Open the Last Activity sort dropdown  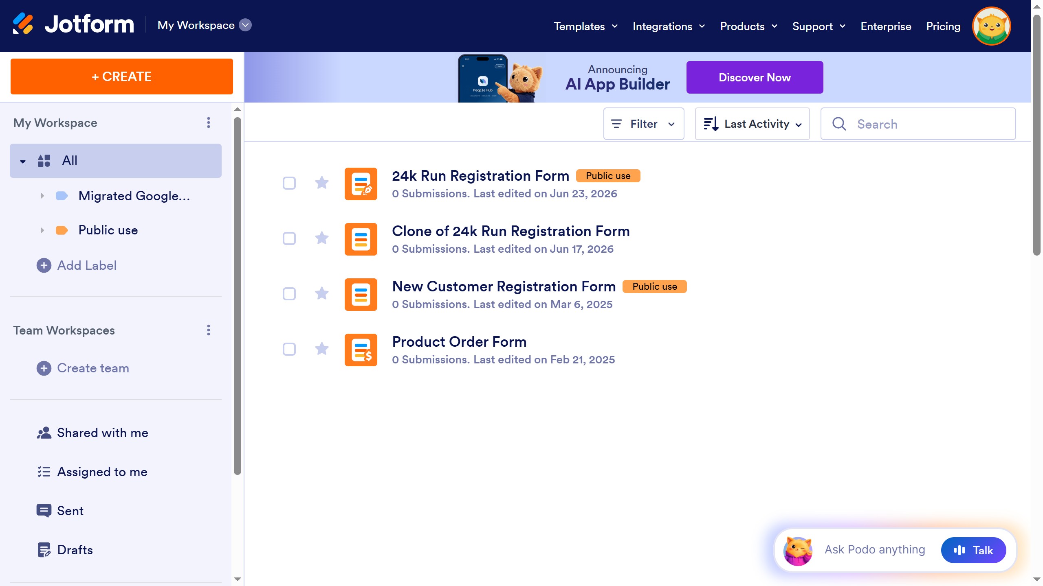(x=753, y=124)
